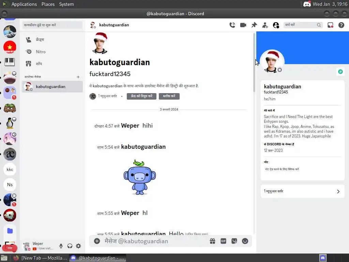The width and height of the screenshot is (349, 262).
Task: Open the inbox icon
Action: pos(330,25)
